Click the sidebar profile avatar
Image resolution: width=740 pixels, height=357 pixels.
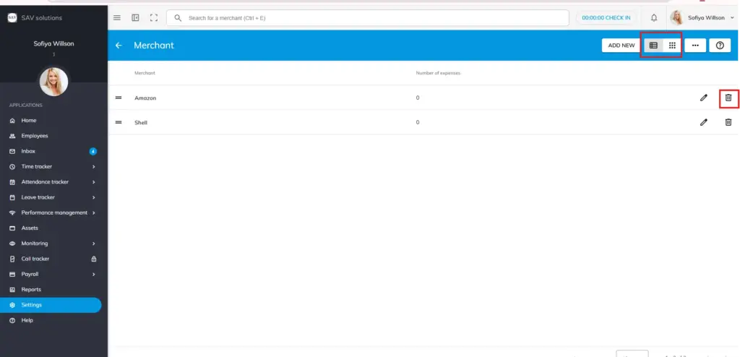click(x=53, y=82)
